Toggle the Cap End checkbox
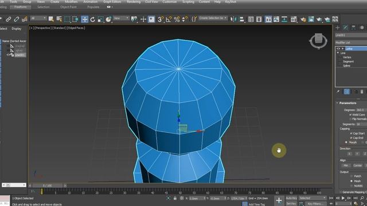The width and height of the screenshot is (367, 206). coord(351,138)
